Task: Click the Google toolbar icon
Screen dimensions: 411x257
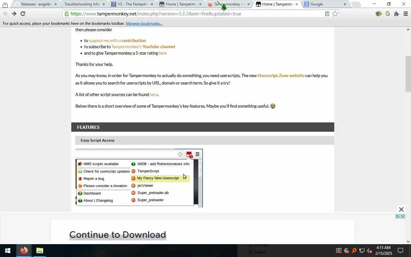Action: tap(388, 13)
